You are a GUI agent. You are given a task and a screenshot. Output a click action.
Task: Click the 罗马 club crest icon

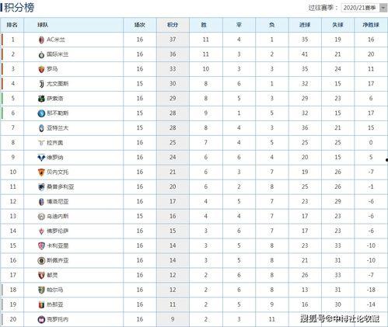pyautogui.click(x=41, y=69)
